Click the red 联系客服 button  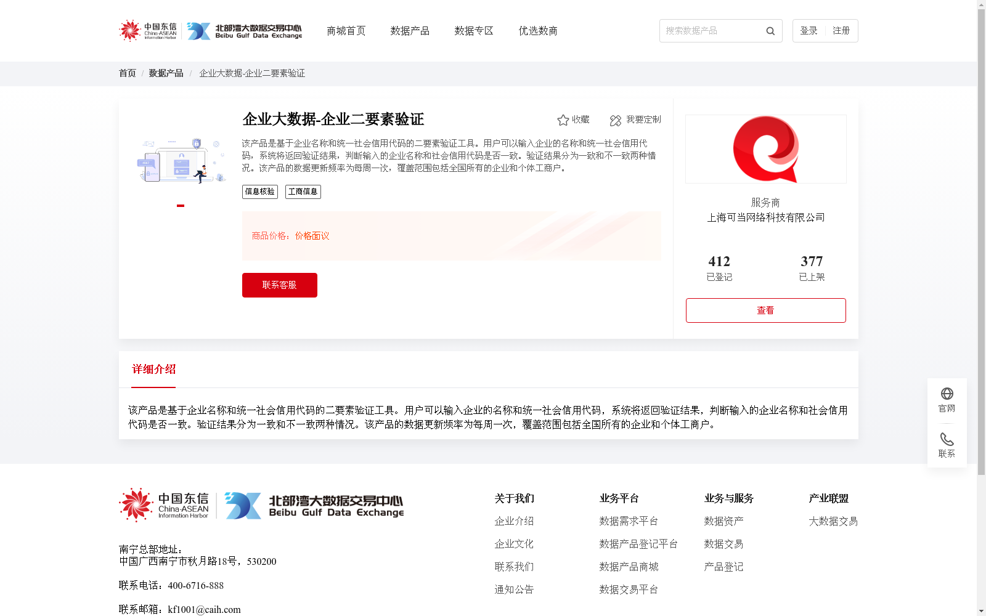(280, 285)
